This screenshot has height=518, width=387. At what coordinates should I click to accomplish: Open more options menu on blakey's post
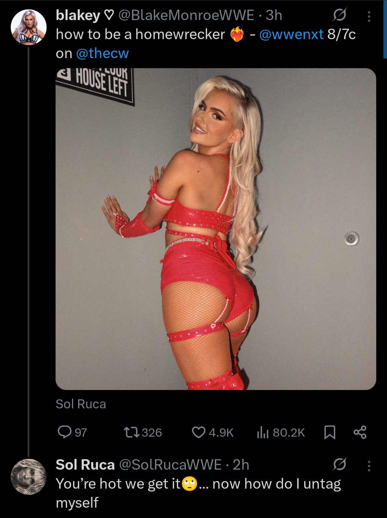(369, 16)
